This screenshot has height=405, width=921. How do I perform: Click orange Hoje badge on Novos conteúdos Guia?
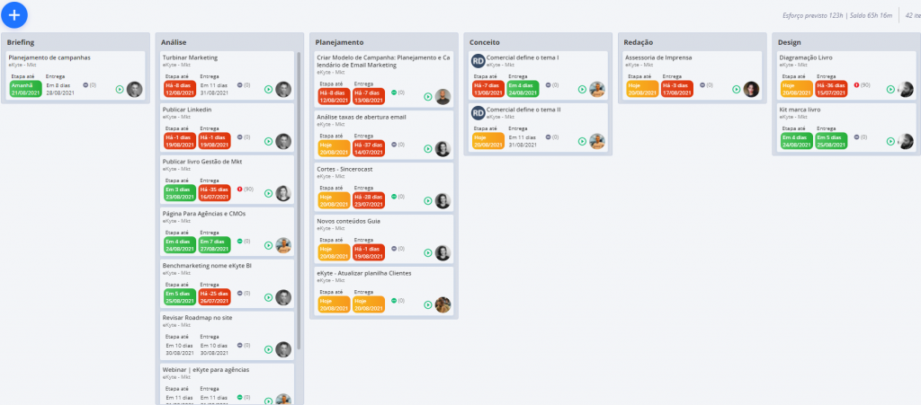335,252
